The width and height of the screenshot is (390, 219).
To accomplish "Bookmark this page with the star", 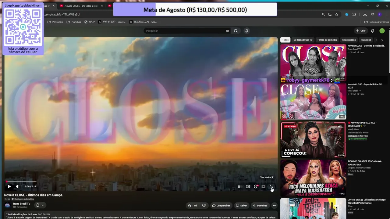I will [x=337, y=14].
